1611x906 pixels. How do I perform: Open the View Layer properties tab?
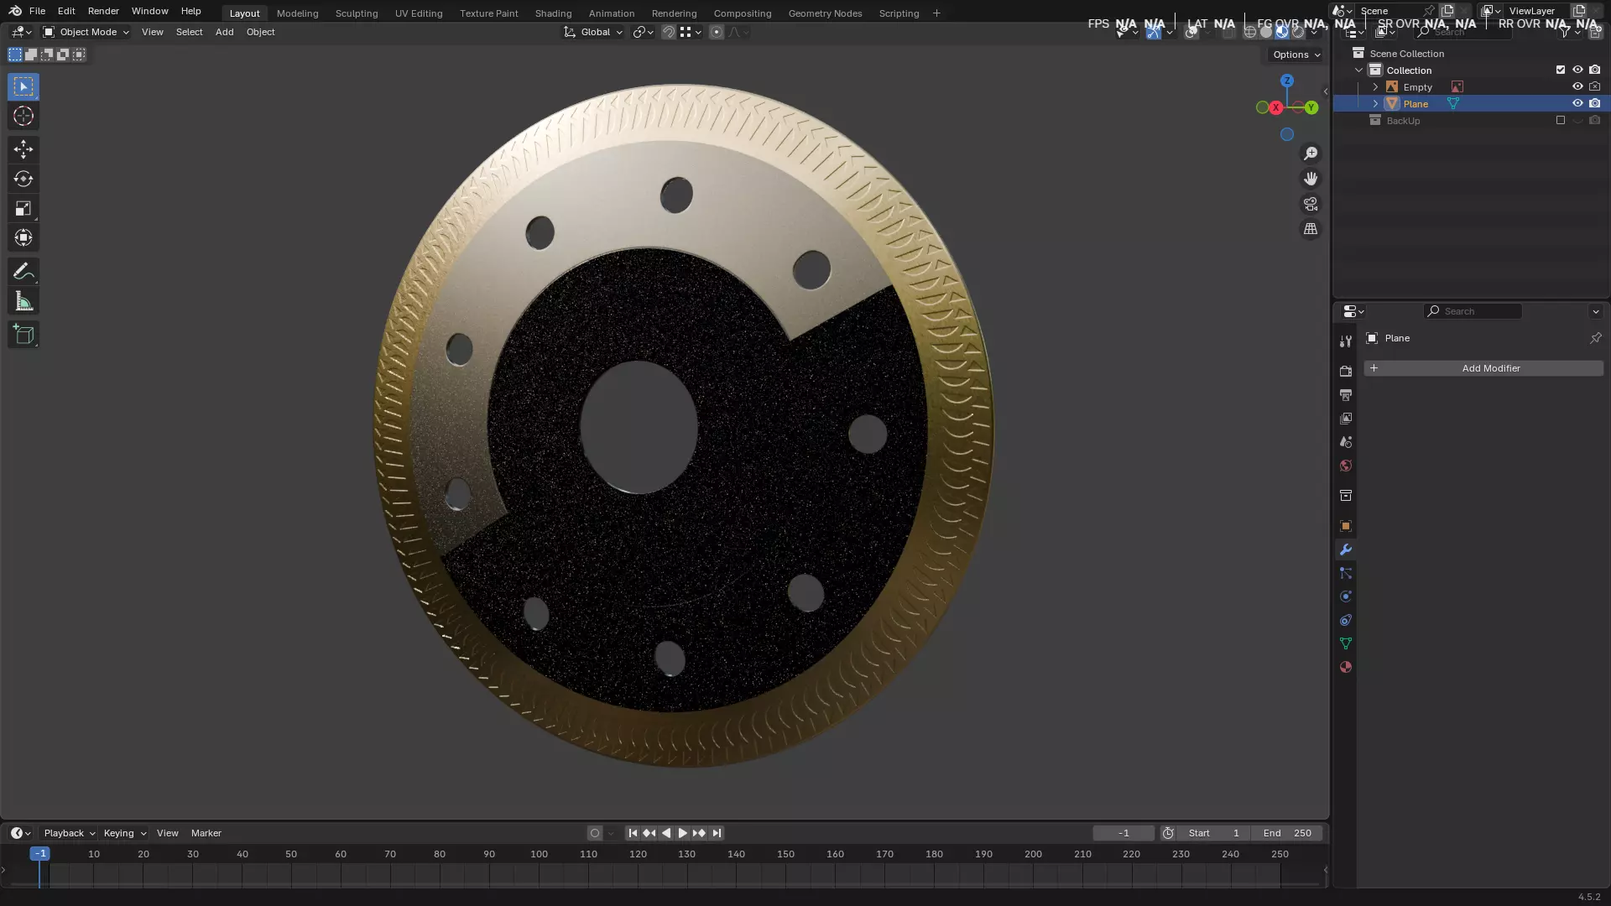point(1346,418)
